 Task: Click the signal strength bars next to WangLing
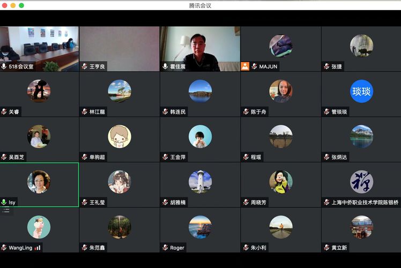tap(38, 248)
